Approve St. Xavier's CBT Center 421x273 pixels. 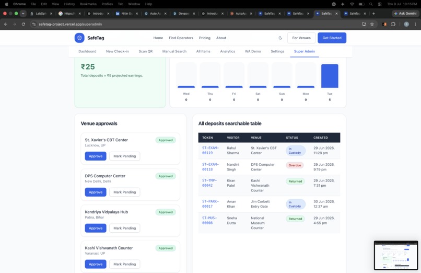(x=96, y=156)
